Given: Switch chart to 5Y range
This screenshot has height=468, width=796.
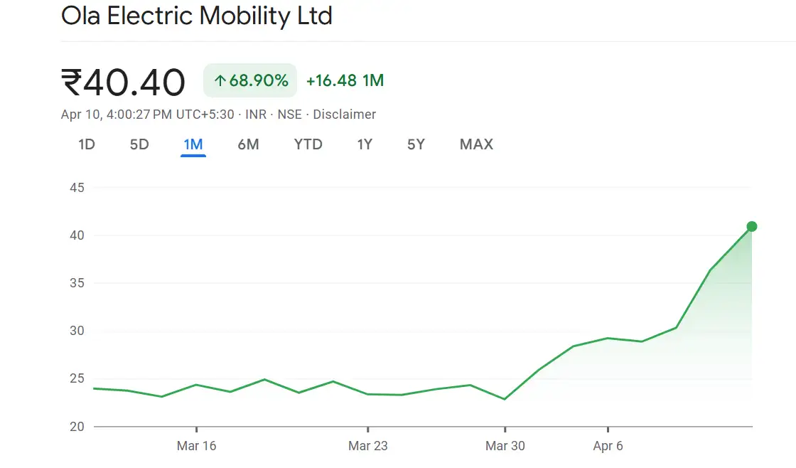Looking at the screenshot, I should click(x=416, y=144).
